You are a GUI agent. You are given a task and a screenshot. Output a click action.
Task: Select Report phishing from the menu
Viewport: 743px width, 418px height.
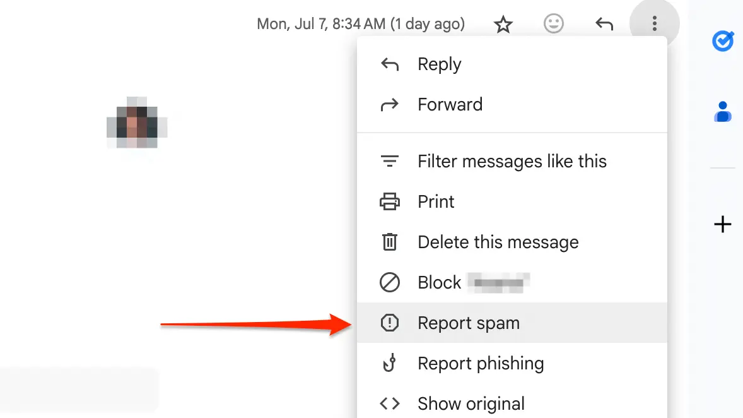coord(480,363)
